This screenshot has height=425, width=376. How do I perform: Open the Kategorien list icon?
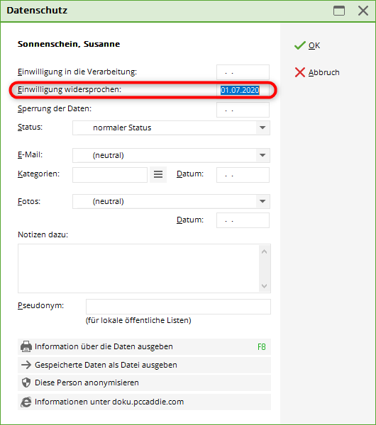click(158, 174)
